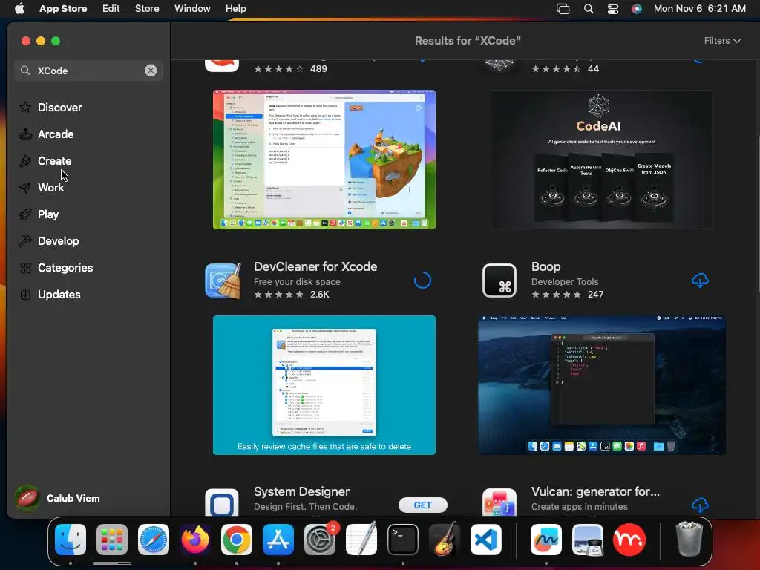Open the System Designer app icon
Image resolution: width=760 pixels, height=570 pixels.
(x=222, y=502)
